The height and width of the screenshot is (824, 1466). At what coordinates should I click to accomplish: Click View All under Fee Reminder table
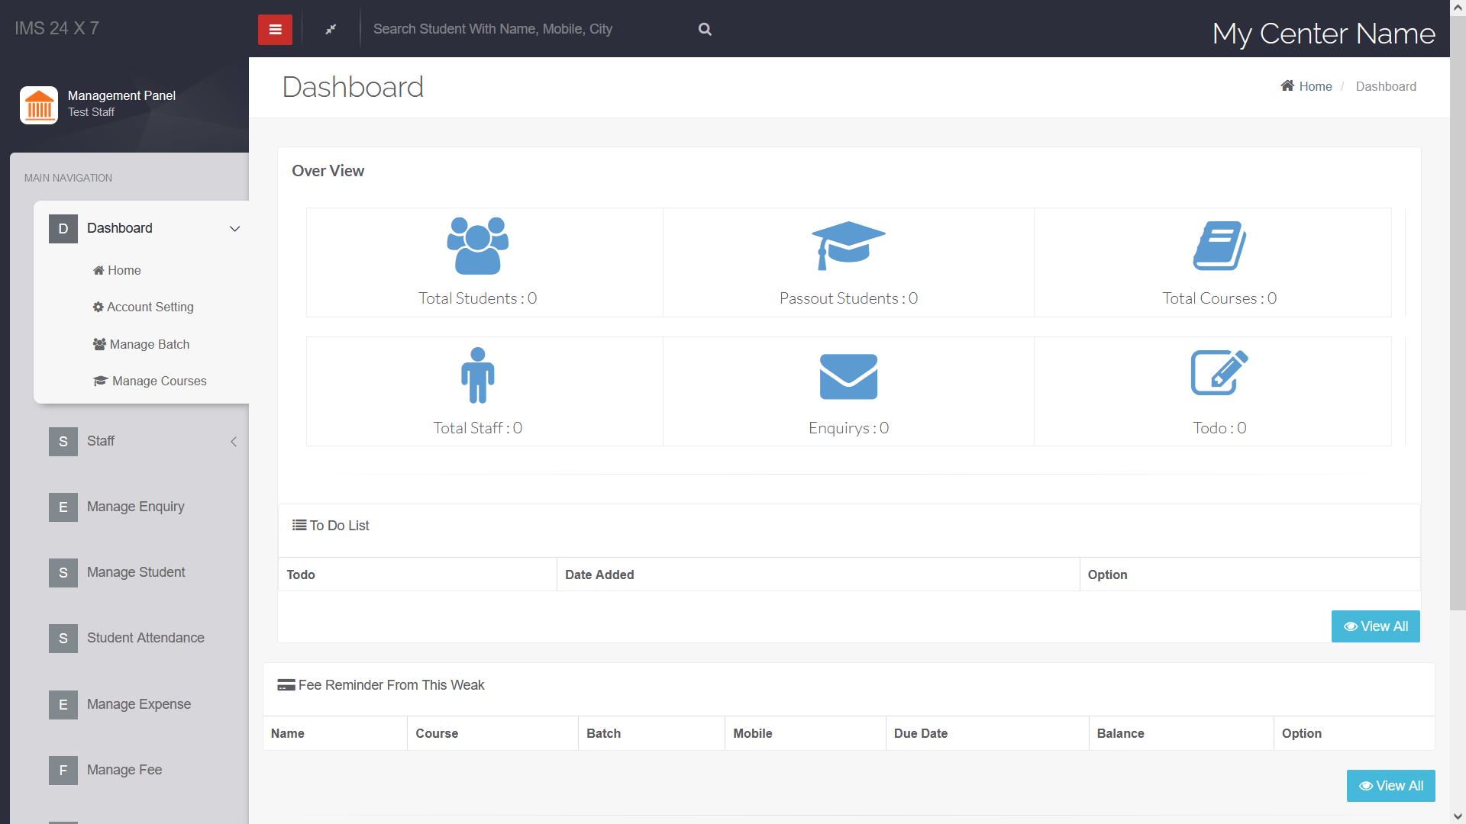tap(1390, 785)
